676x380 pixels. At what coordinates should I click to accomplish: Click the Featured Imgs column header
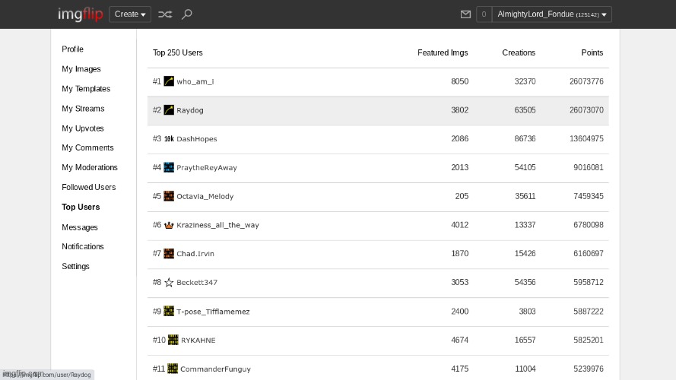coord(443,52)
